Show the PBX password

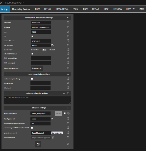click(52, 45)
